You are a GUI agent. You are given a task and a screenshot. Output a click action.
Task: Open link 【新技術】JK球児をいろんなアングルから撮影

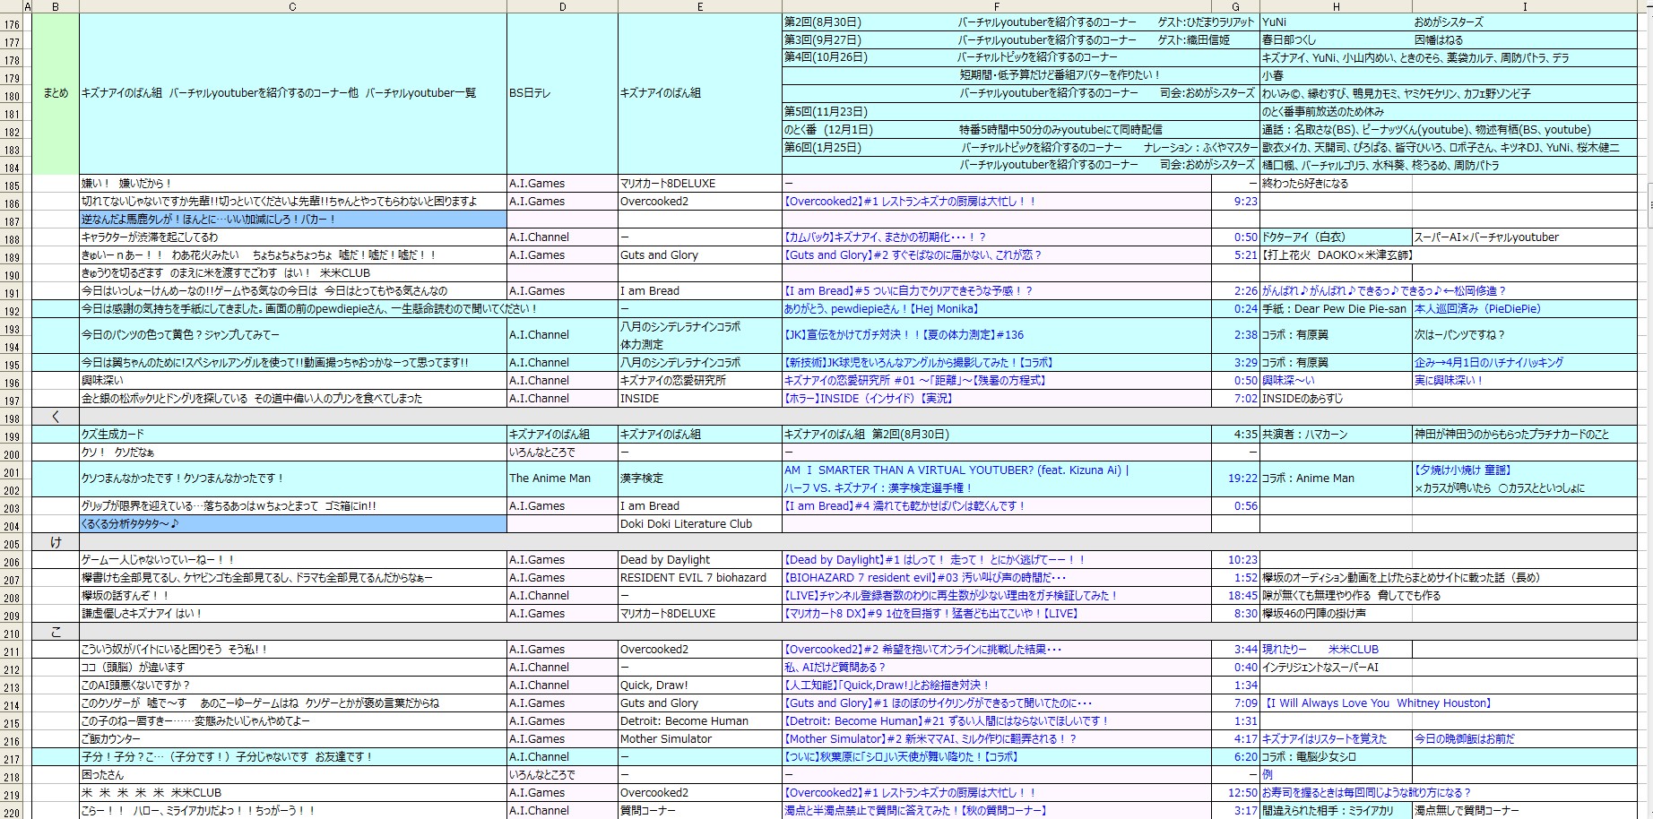(919, 363)
